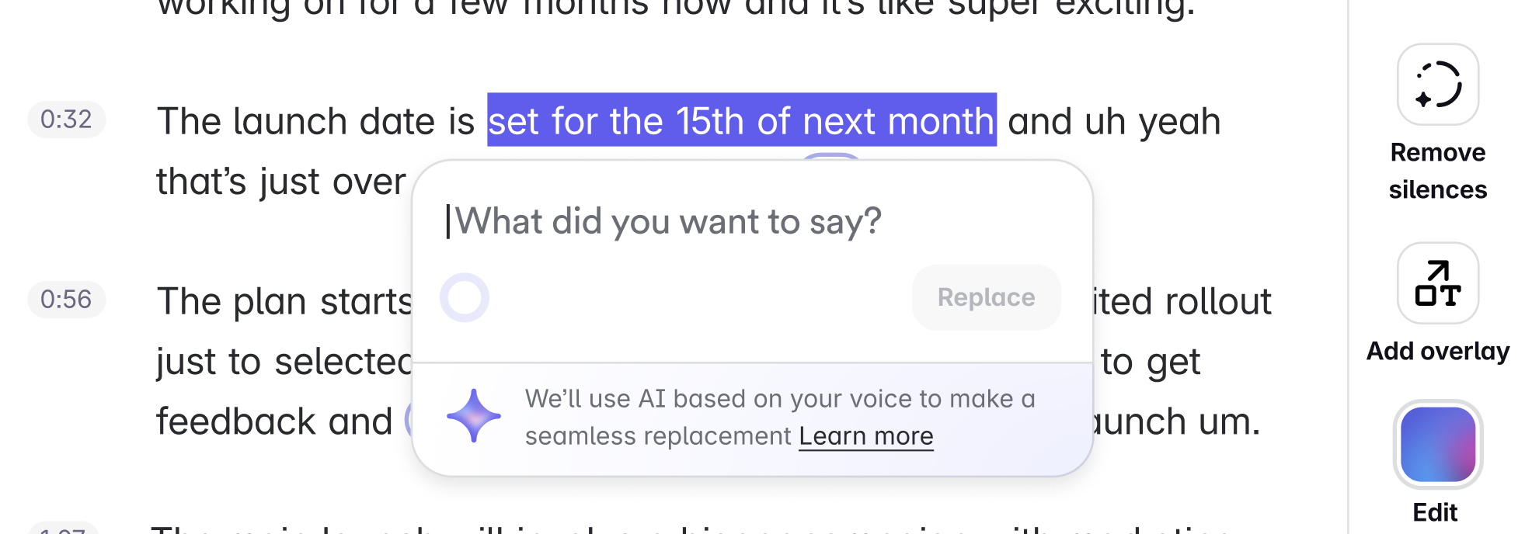The image size is (1518, 534).
Task: Click the circular voice recording indicator
Action: [x=465, y=296]
